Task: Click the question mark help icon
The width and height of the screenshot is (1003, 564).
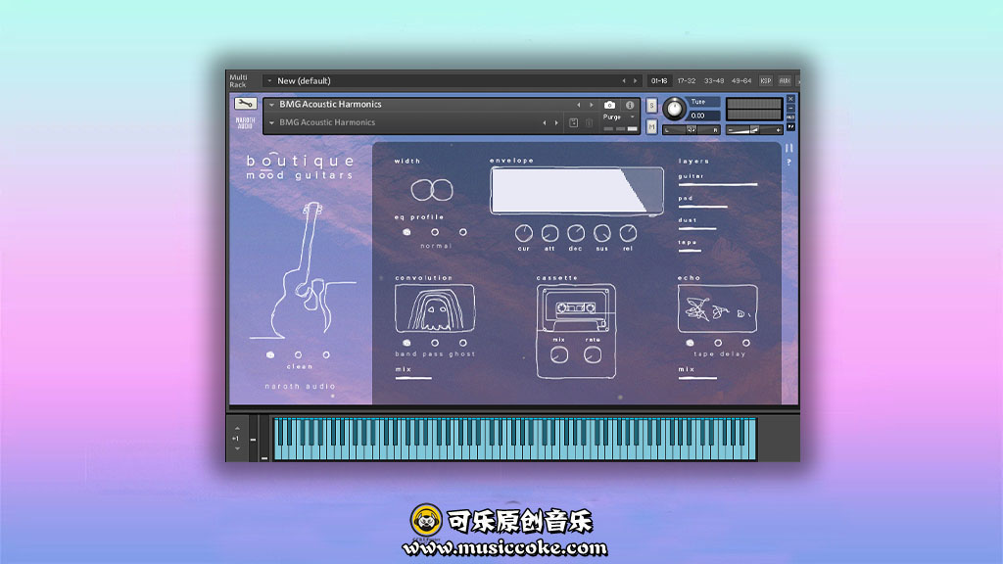Action: click(788, 163)
